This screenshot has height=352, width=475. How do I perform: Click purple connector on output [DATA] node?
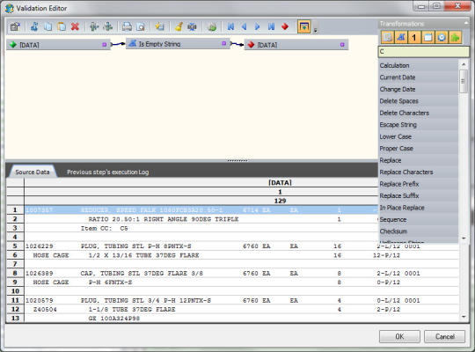click(342, 45)
